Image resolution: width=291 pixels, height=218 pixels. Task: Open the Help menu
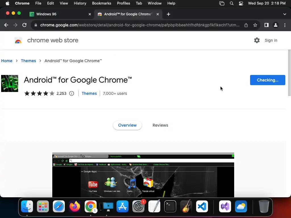171,3
